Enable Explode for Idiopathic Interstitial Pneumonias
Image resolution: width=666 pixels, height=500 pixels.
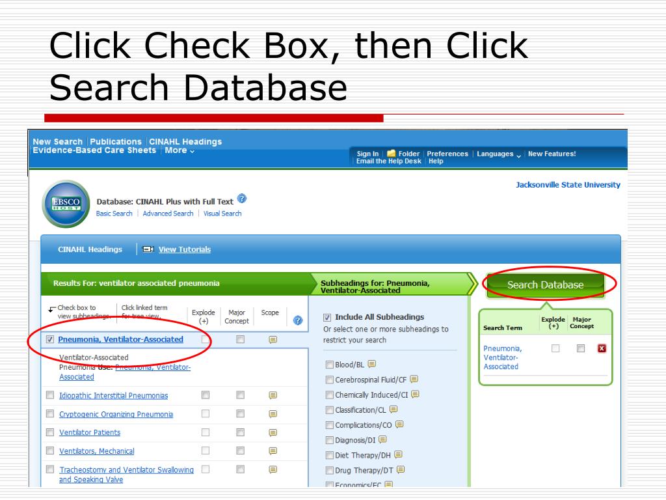(206, 395)
